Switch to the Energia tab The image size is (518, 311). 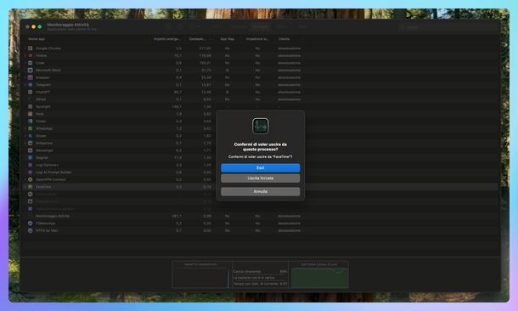(261, 27)
